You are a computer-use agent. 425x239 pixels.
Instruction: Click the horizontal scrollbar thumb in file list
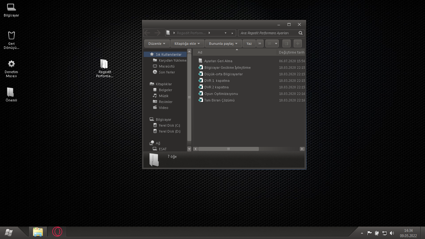click(x=228, y=149)
